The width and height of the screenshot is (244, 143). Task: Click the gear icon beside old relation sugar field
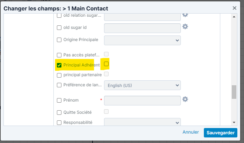(185, 15)
